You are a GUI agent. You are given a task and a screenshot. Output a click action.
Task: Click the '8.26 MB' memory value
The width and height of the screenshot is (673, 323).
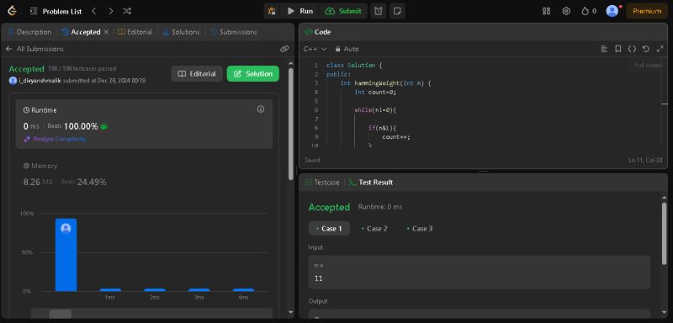(x=38, y=182)
